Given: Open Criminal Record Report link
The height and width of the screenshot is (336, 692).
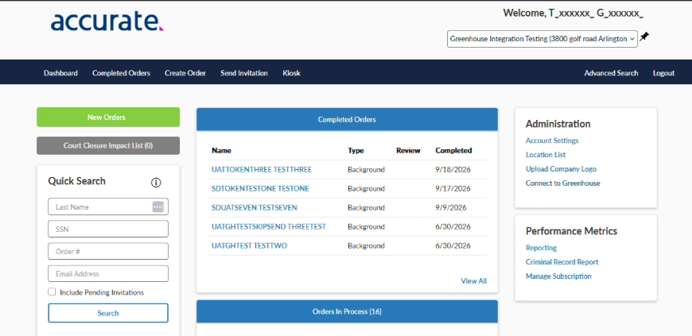Looking at the screenshot, I should tap(562, 262).
